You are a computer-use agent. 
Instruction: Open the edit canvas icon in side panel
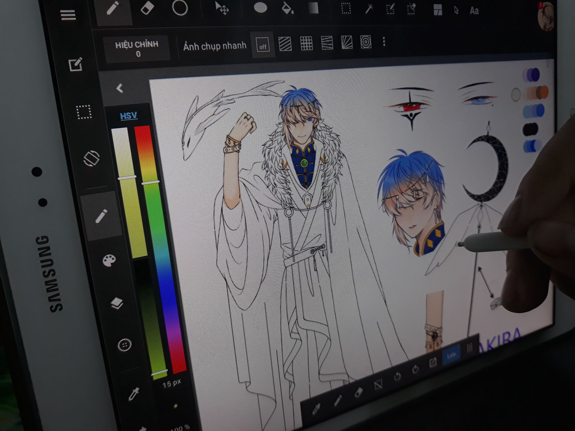point(75,64)
